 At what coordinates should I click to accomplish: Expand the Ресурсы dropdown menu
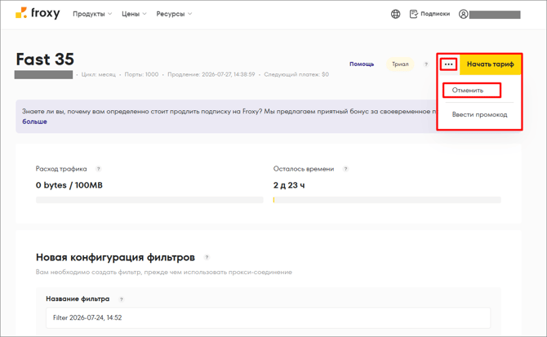[174, 14]
